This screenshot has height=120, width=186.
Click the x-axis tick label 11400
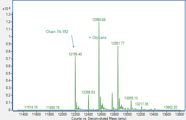tap(23, 114)
